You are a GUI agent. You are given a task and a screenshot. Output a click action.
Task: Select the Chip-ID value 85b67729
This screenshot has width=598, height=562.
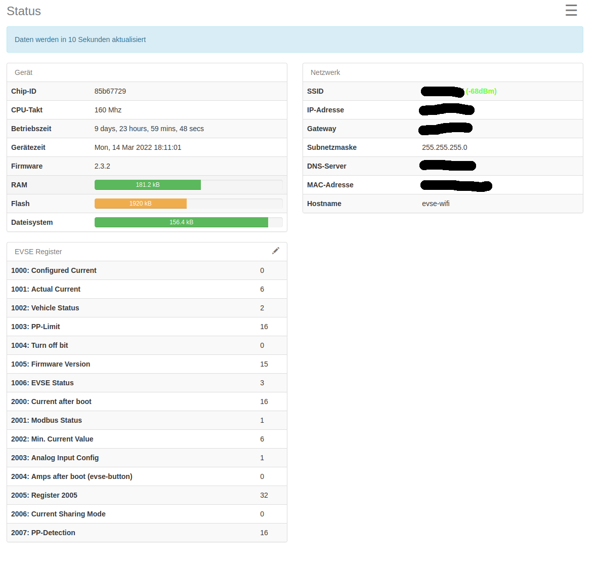click(x=110, y=91)
